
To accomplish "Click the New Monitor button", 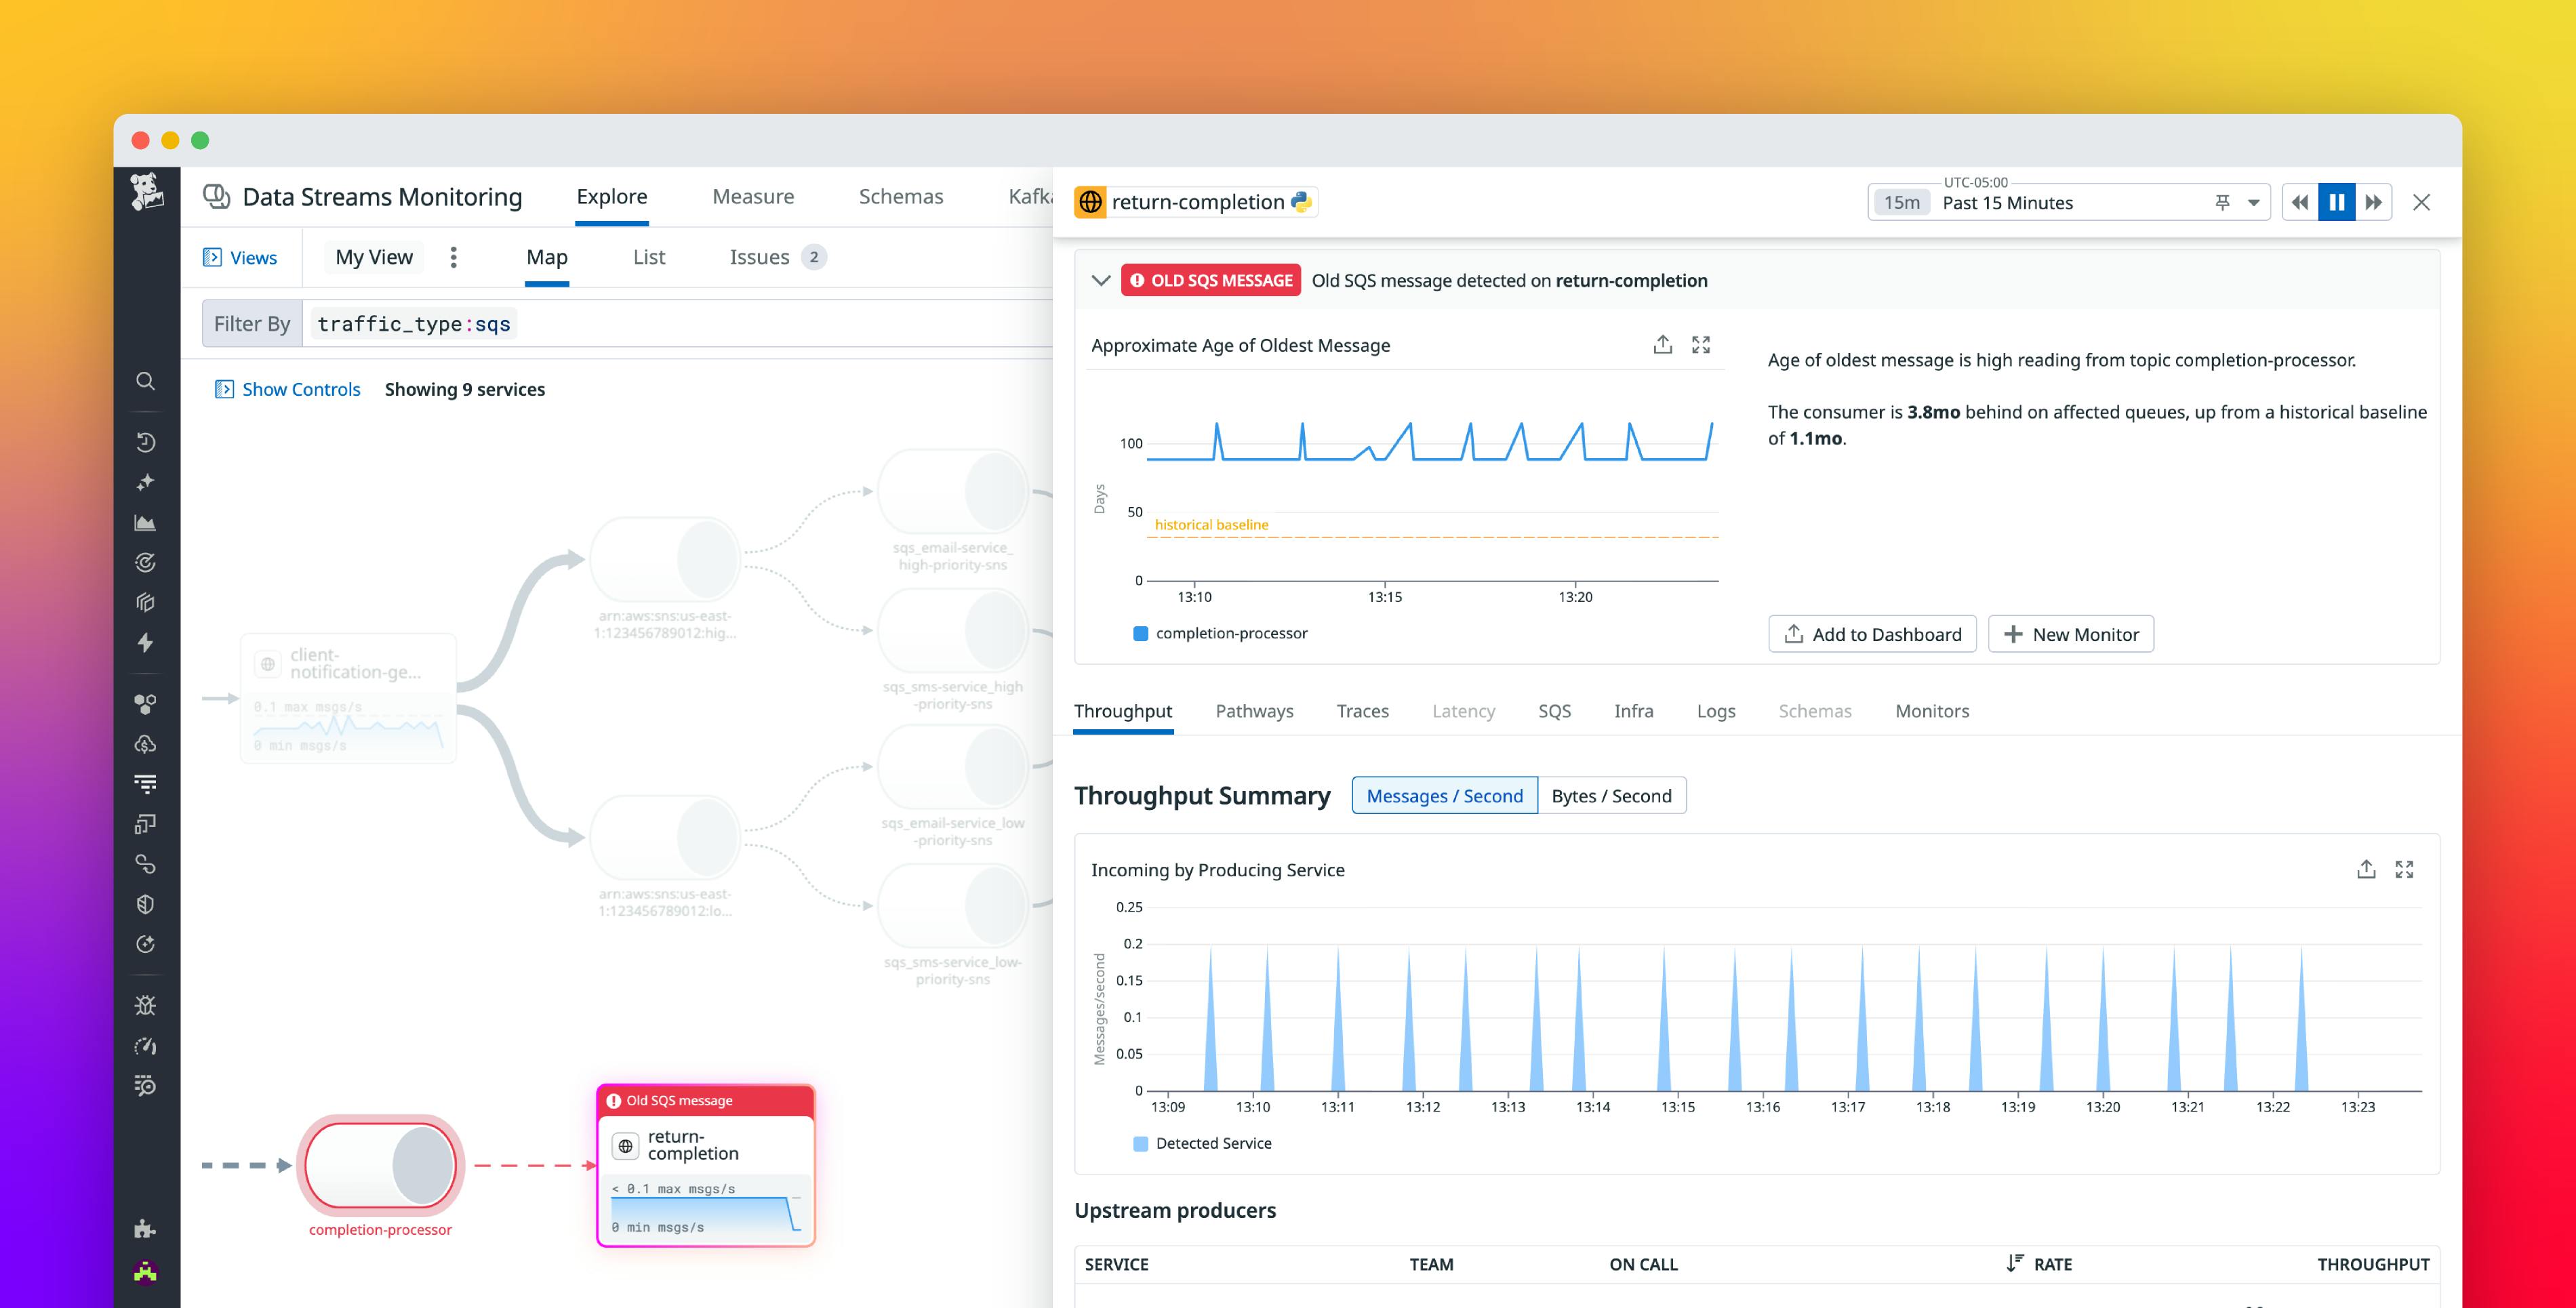I will [2070, 633].
